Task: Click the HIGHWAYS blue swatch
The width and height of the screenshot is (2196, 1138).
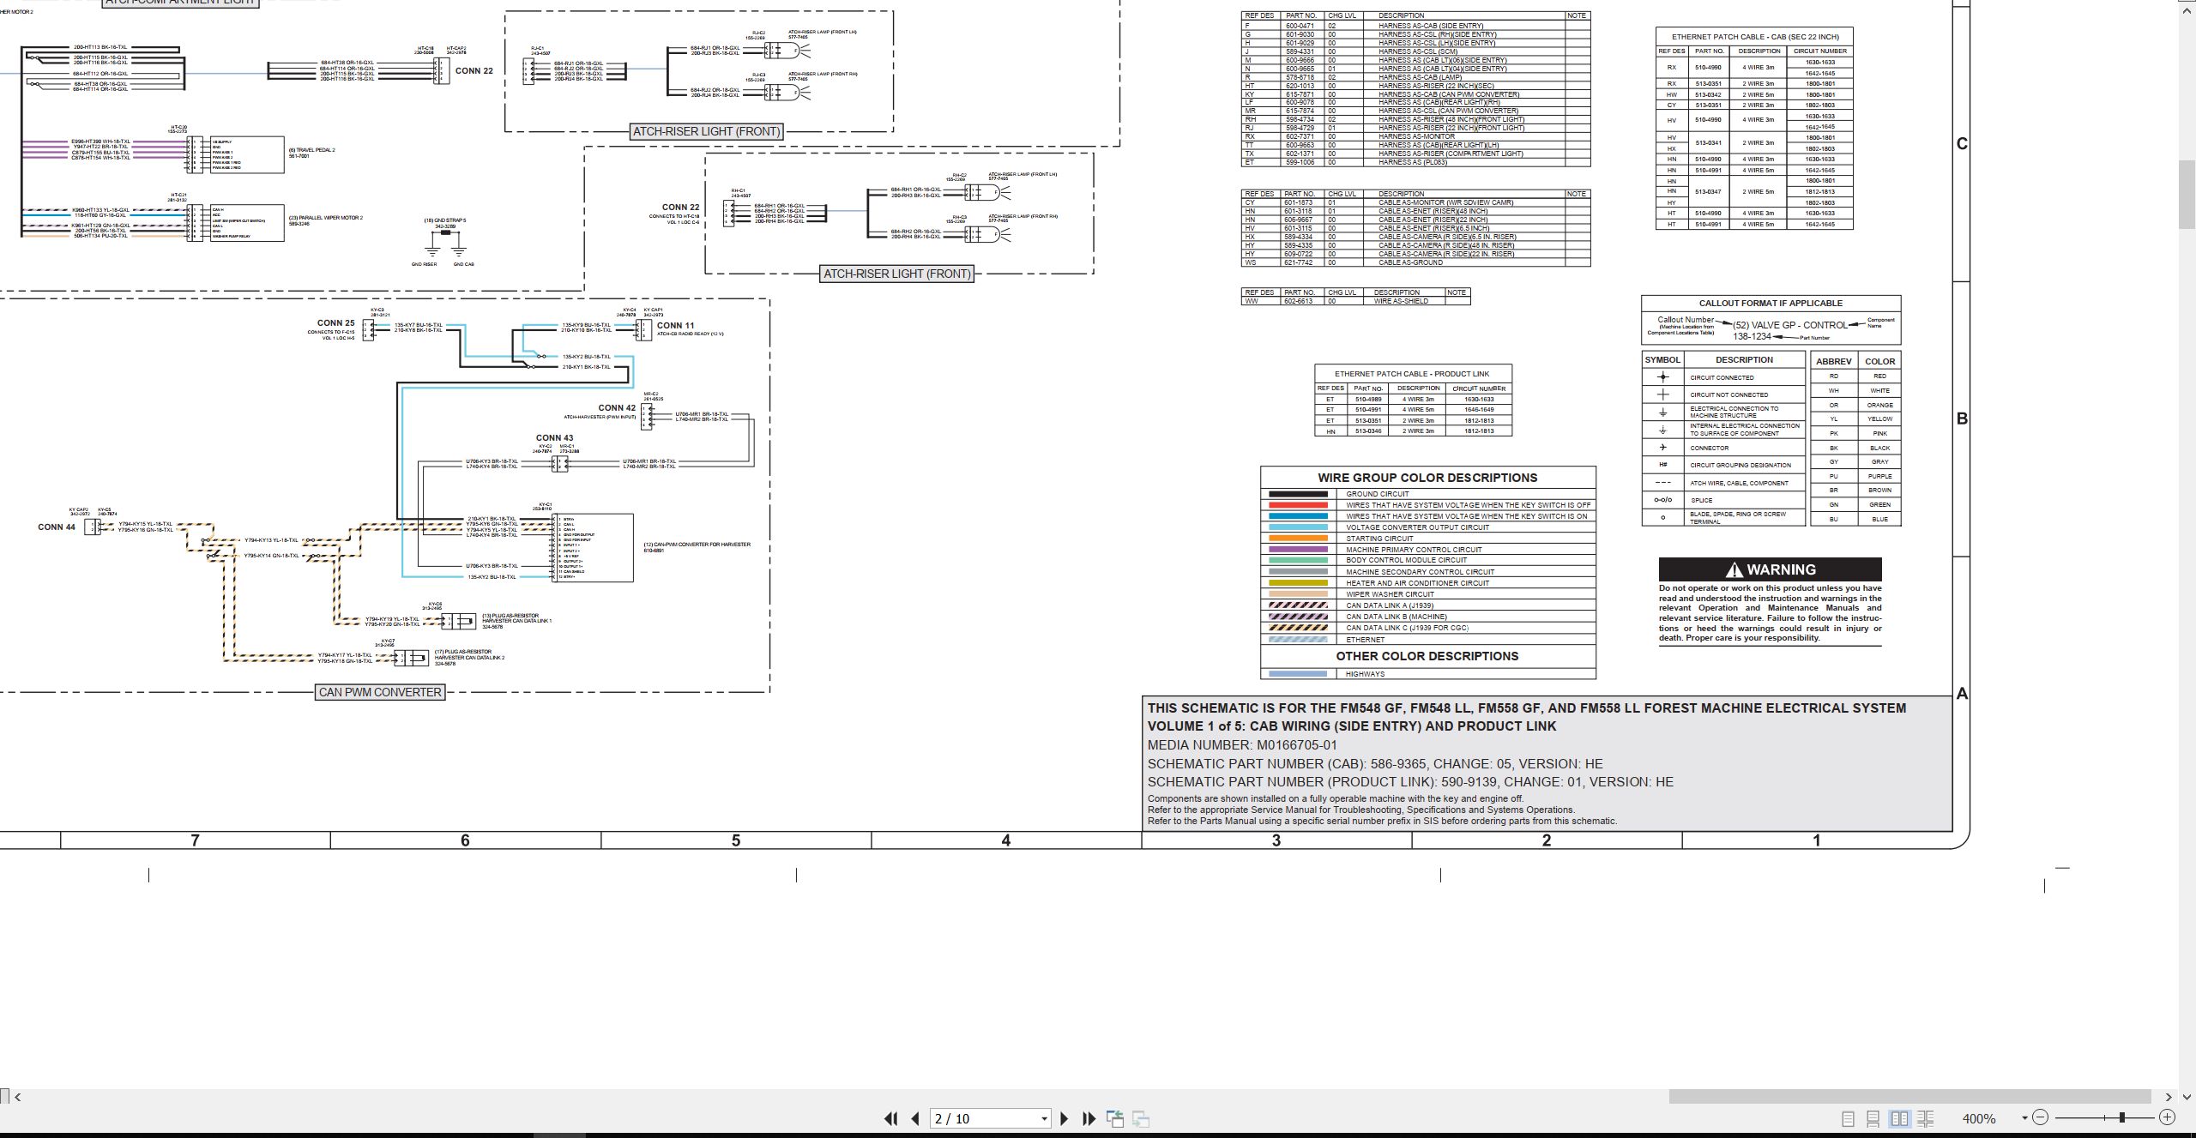Action: [1298, 674]
